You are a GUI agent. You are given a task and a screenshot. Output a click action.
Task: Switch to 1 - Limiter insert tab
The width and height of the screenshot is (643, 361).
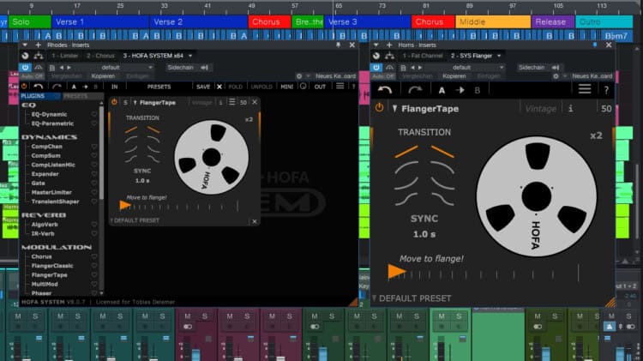coord(65,56)
